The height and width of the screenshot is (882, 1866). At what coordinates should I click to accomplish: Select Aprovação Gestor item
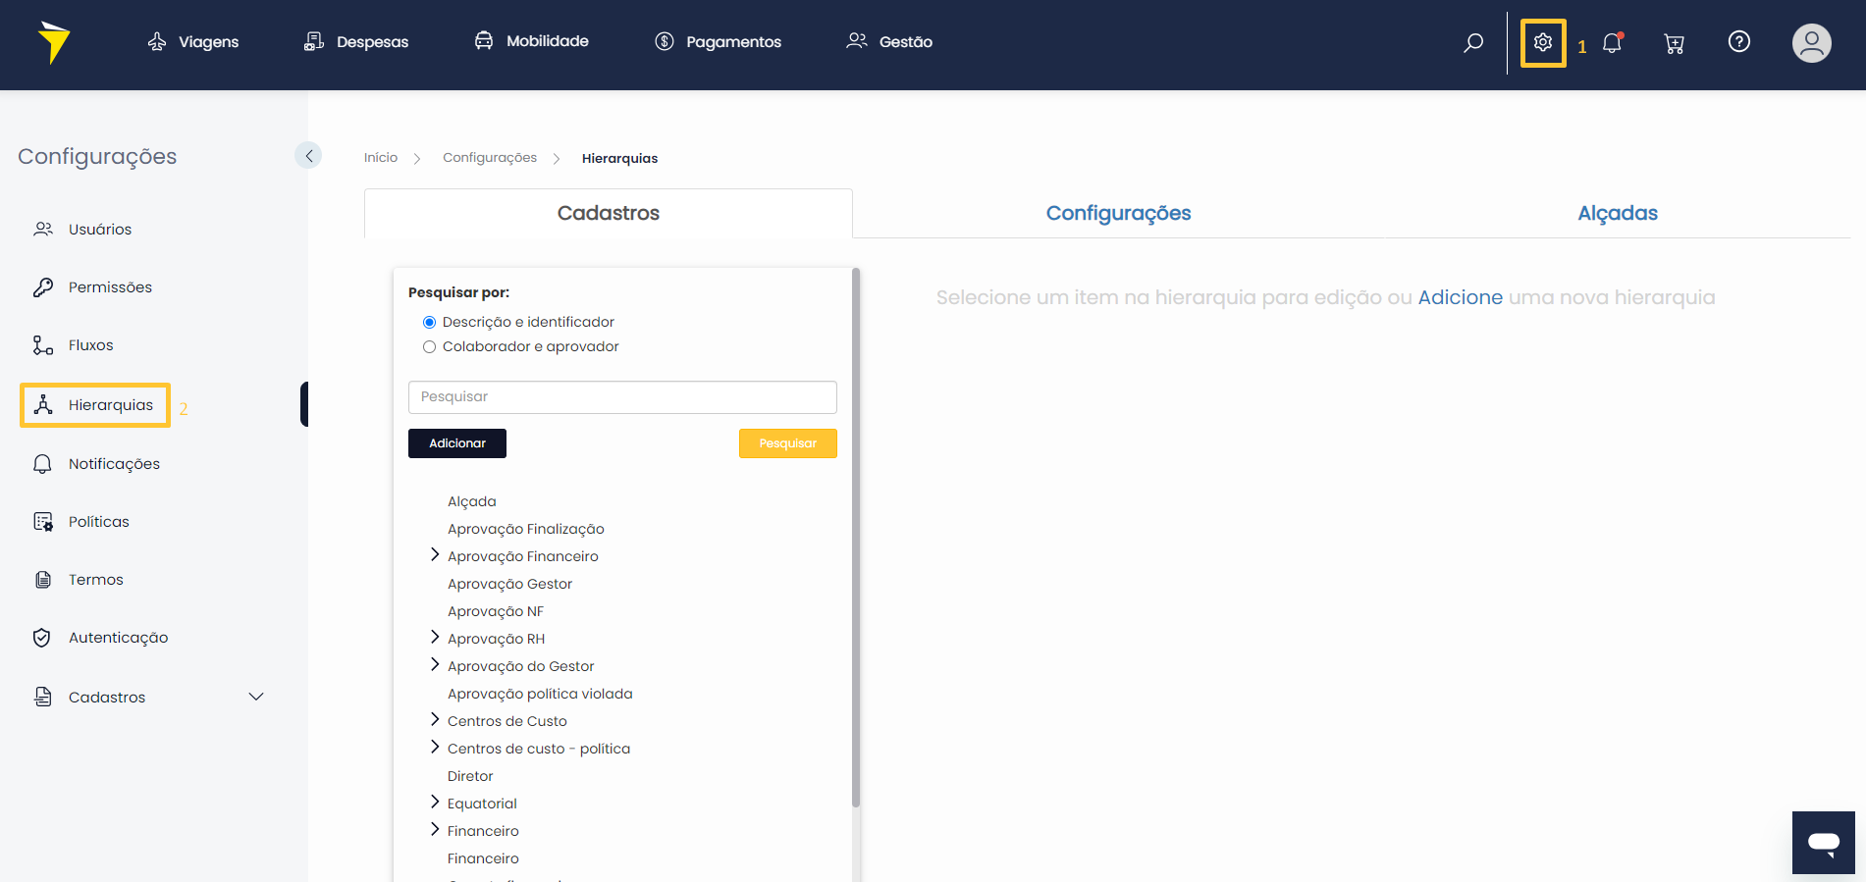(x=509, y=584)
